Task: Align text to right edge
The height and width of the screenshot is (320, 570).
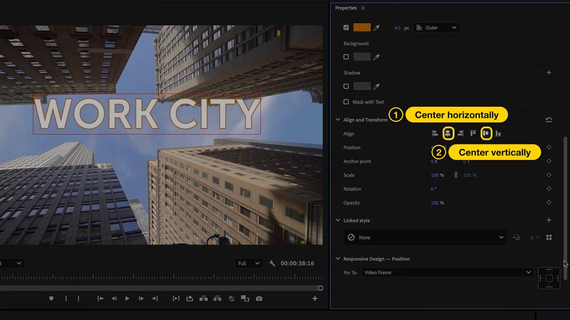Action: tap(460, 133)
